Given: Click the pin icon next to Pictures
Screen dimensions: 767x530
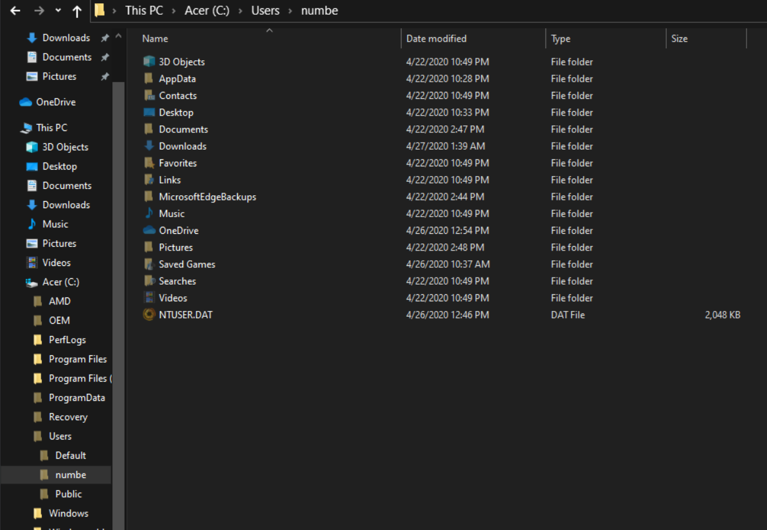Looking at the screenshot, I should tap(104, 76).
